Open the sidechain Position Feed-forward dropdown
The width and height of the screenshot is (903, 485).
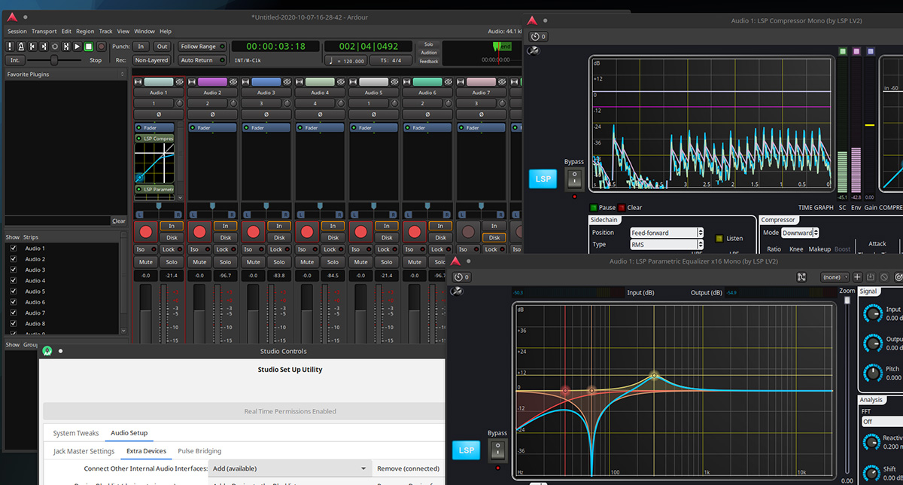666,233
